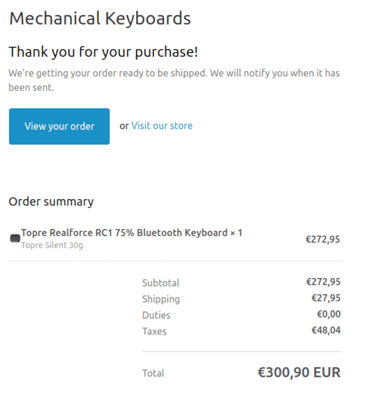Select the taxes amount €48,04

click(326, 330)
